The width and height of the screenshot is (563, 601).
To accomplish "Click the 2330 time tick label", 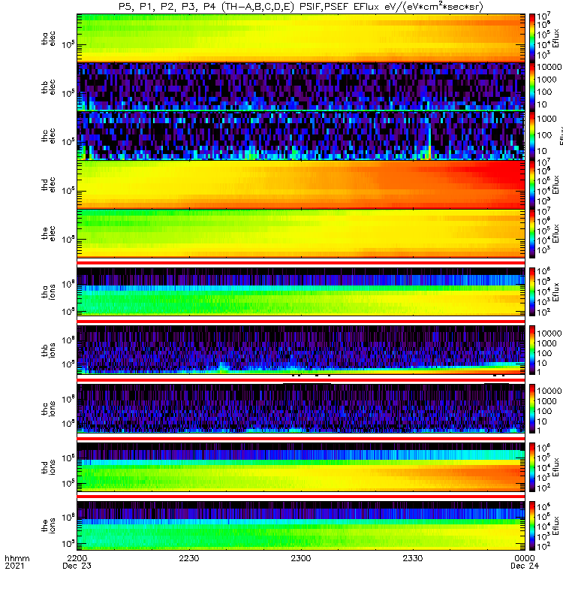I will (x=412, y=558).
